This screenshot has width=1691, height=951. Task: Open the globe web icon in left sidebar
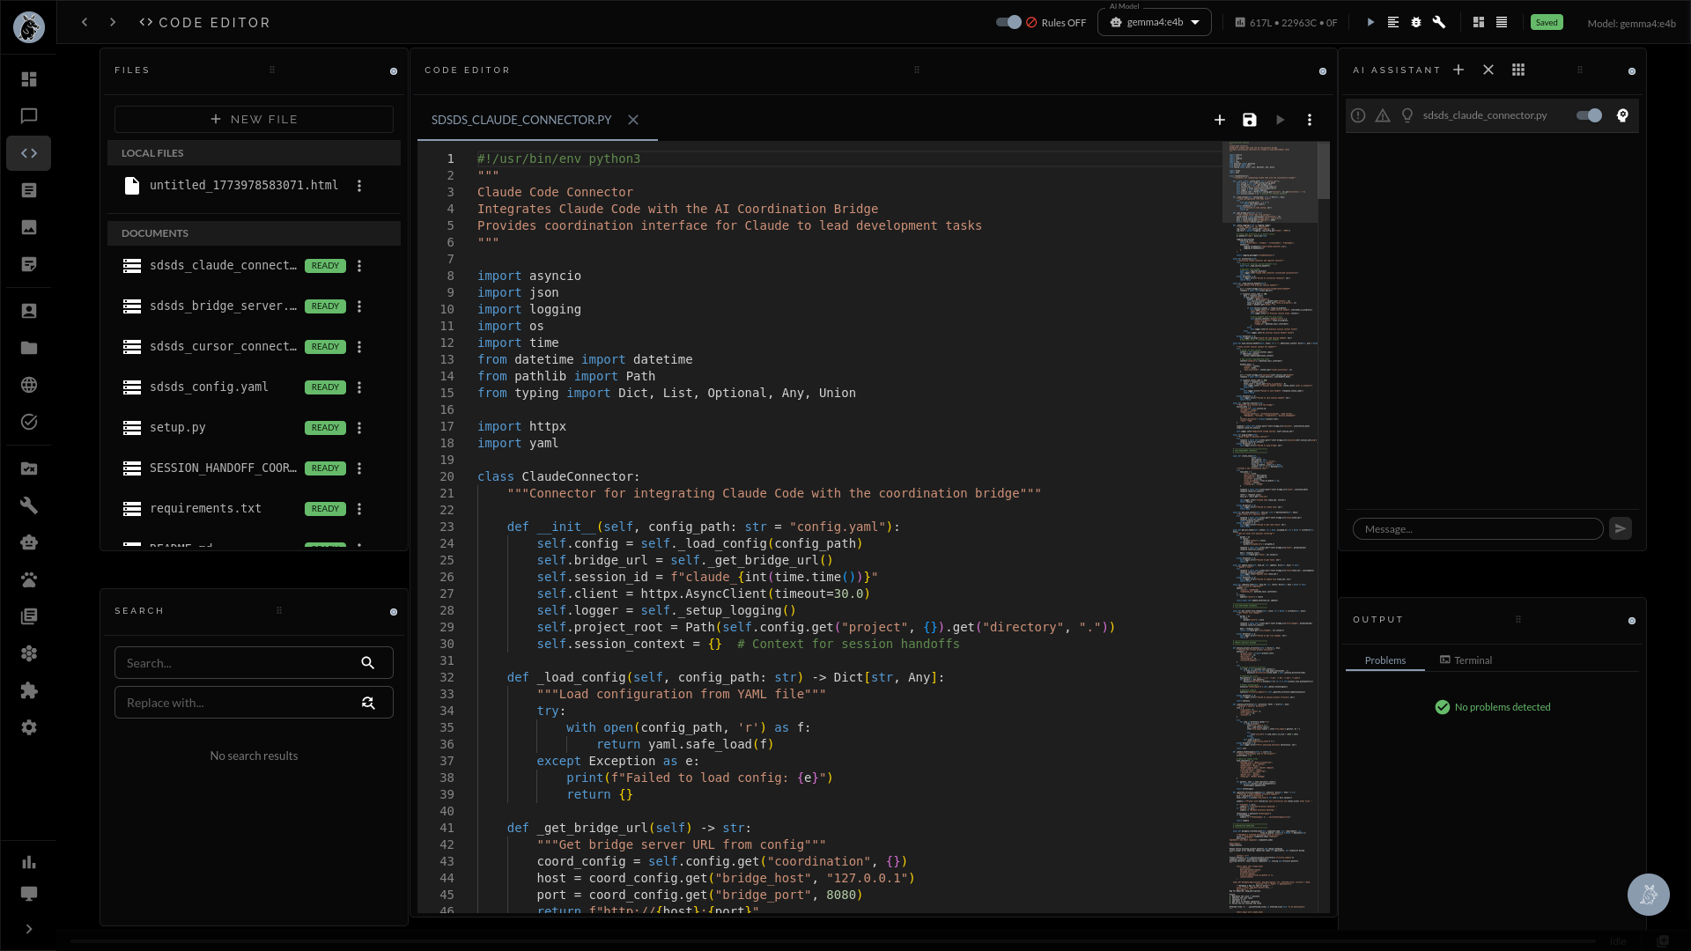tap(29, 385)
